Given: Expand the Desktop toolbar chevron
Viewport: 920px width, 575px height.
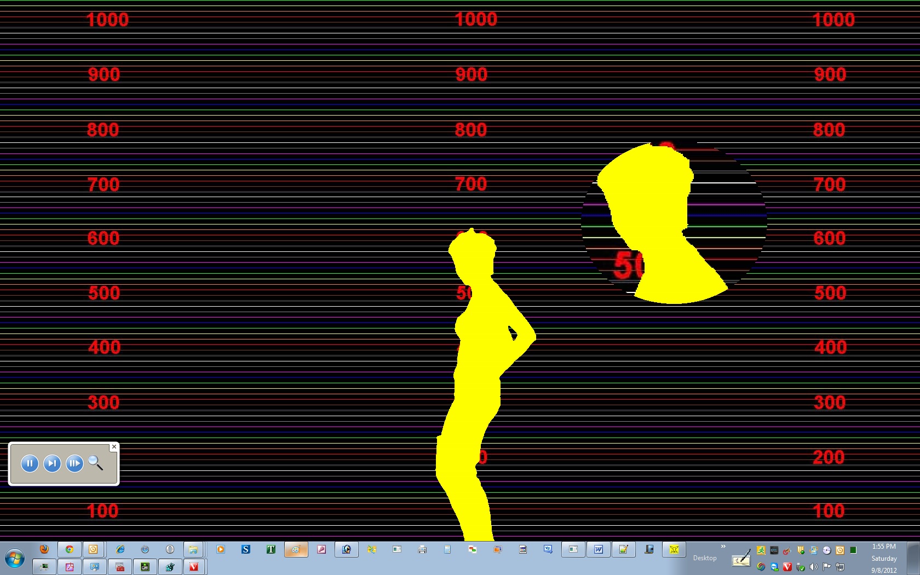Looking at the screenshot, I should tap(723, 547).
